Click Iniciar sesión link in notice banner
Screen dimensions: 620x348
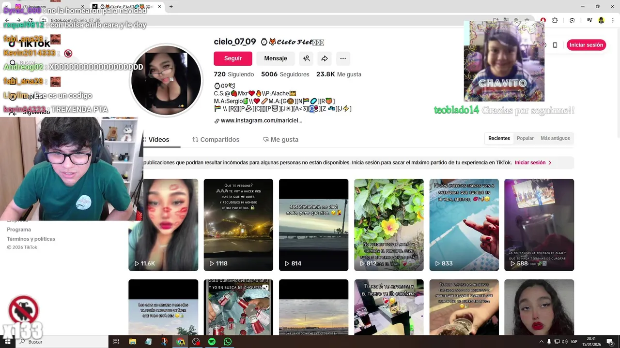click(x=533, y=162)
